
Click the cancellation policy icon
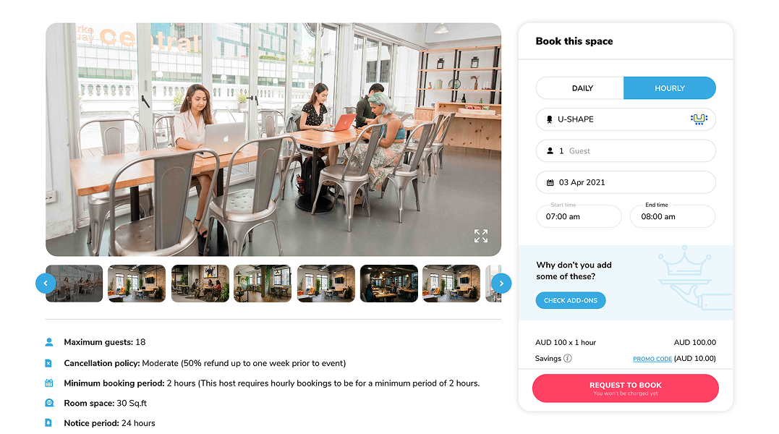pyautogui.click(x=48, y=364)
